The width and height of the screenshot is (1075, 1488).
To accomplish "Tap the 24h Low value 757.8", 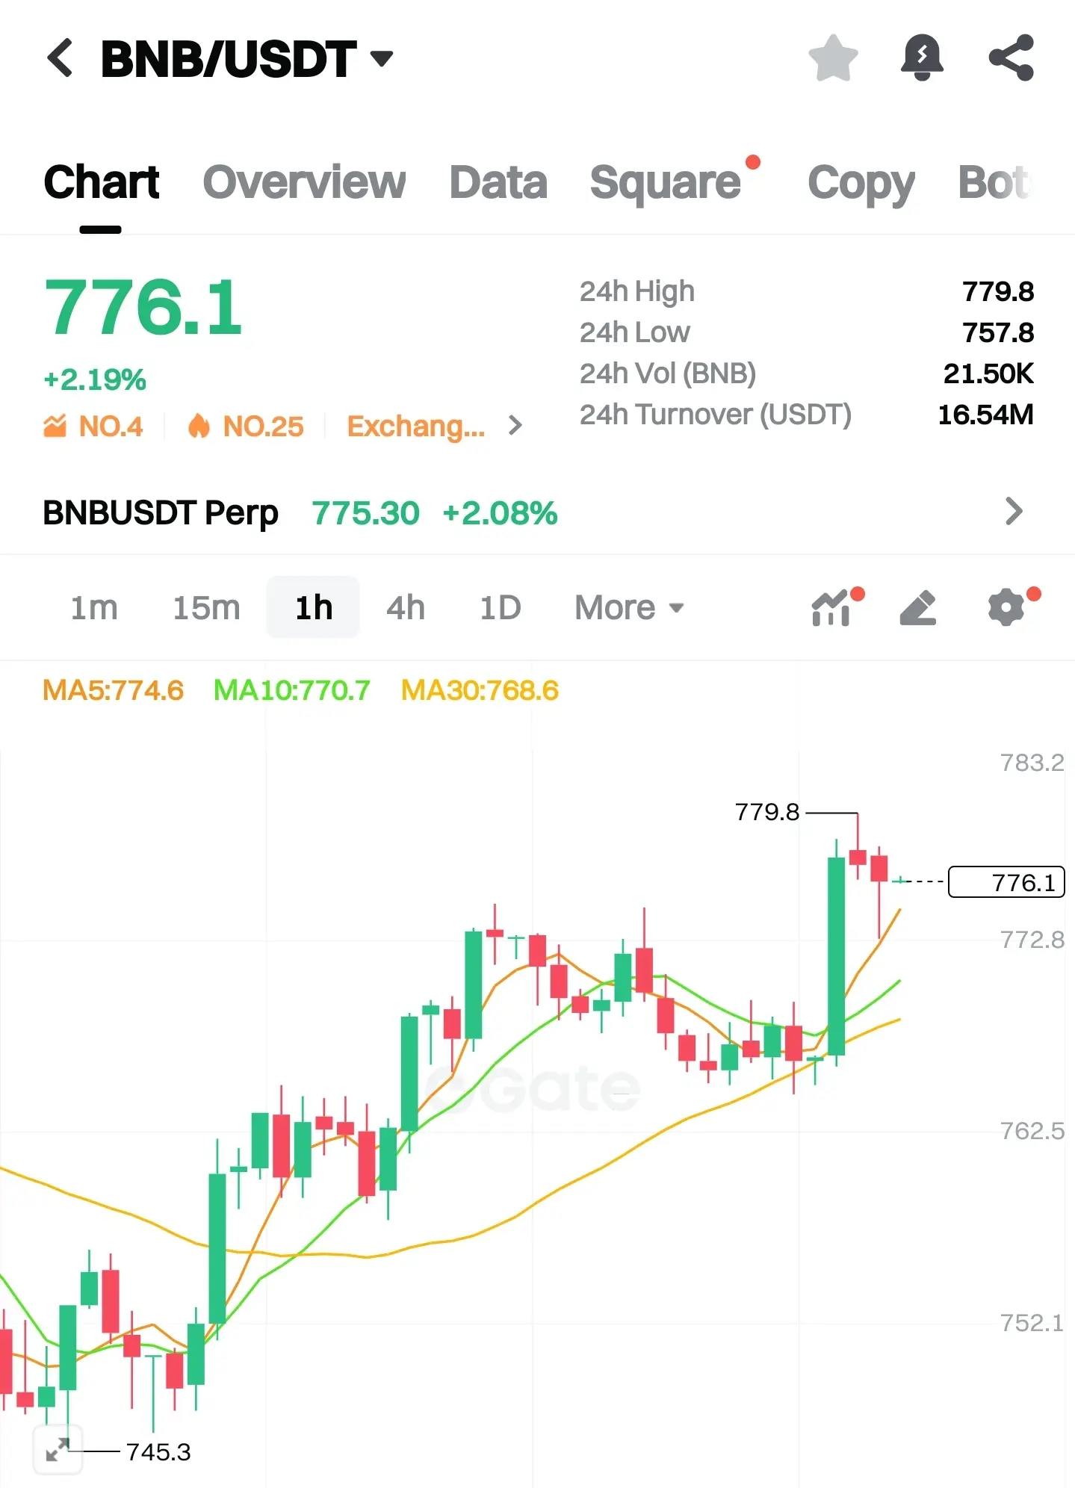I will click(x=998, y=332).
